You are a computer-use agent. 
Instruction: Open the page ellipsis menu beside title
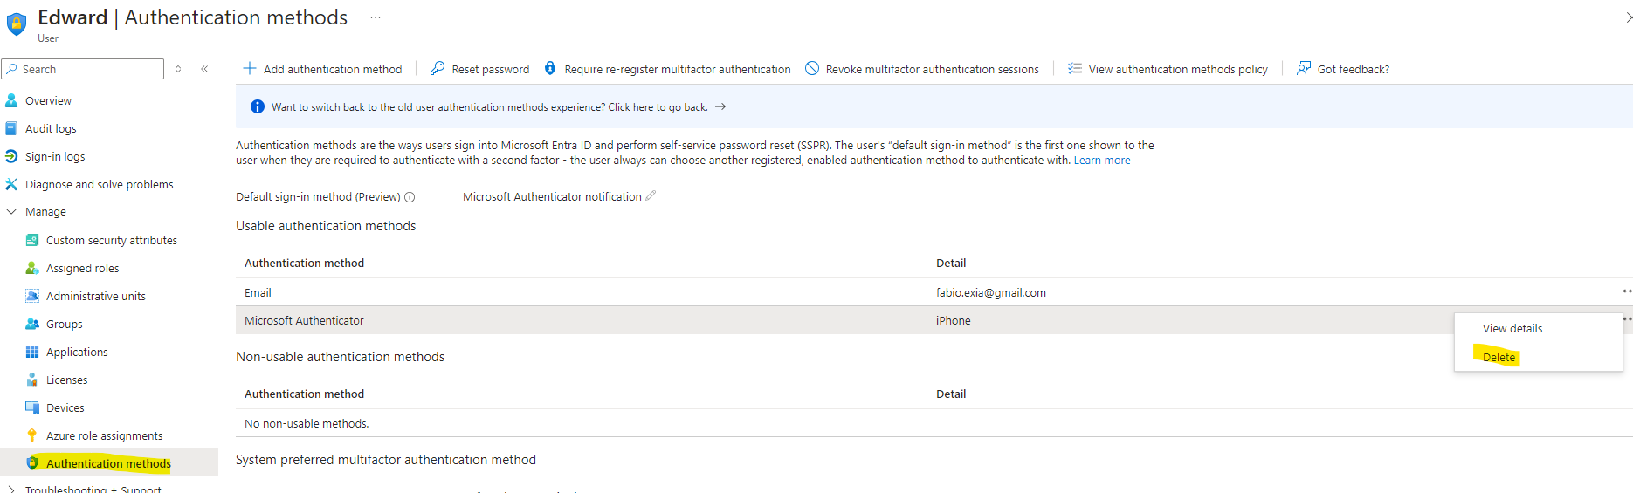point(376,17)
